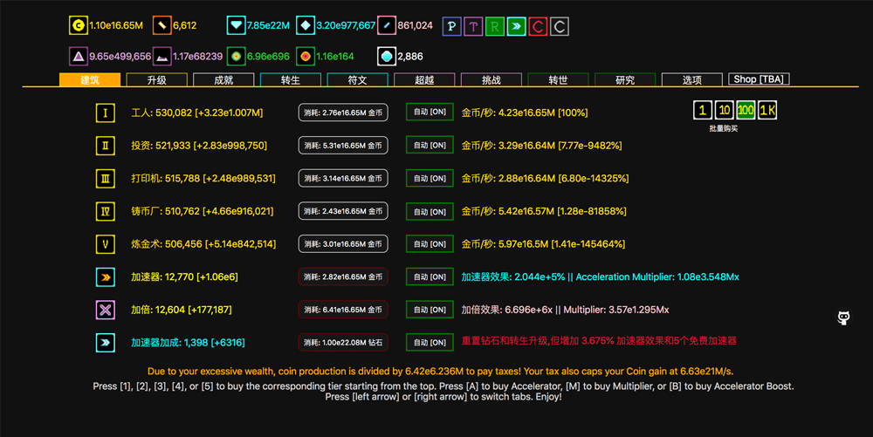Viewport: 873px width, 437px height.
Task: Click the purple triangle shard icon
Action: click(79, 57)
